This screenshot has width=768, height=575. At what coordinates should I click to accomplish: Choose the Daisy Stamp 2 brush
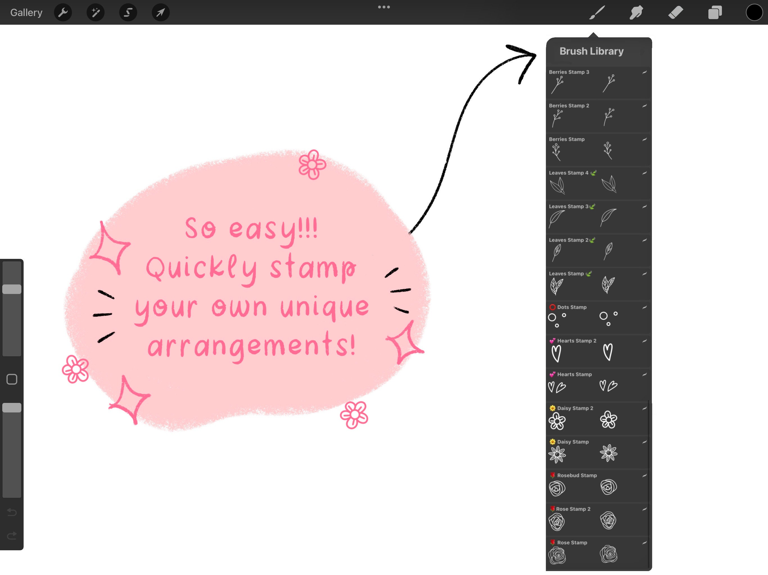click(598, 419)
